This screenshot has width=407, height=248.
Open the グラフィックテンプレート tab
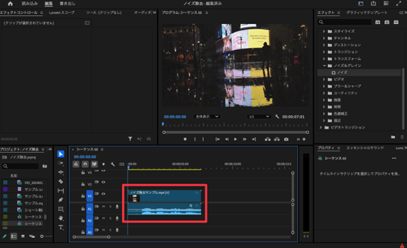367,12
